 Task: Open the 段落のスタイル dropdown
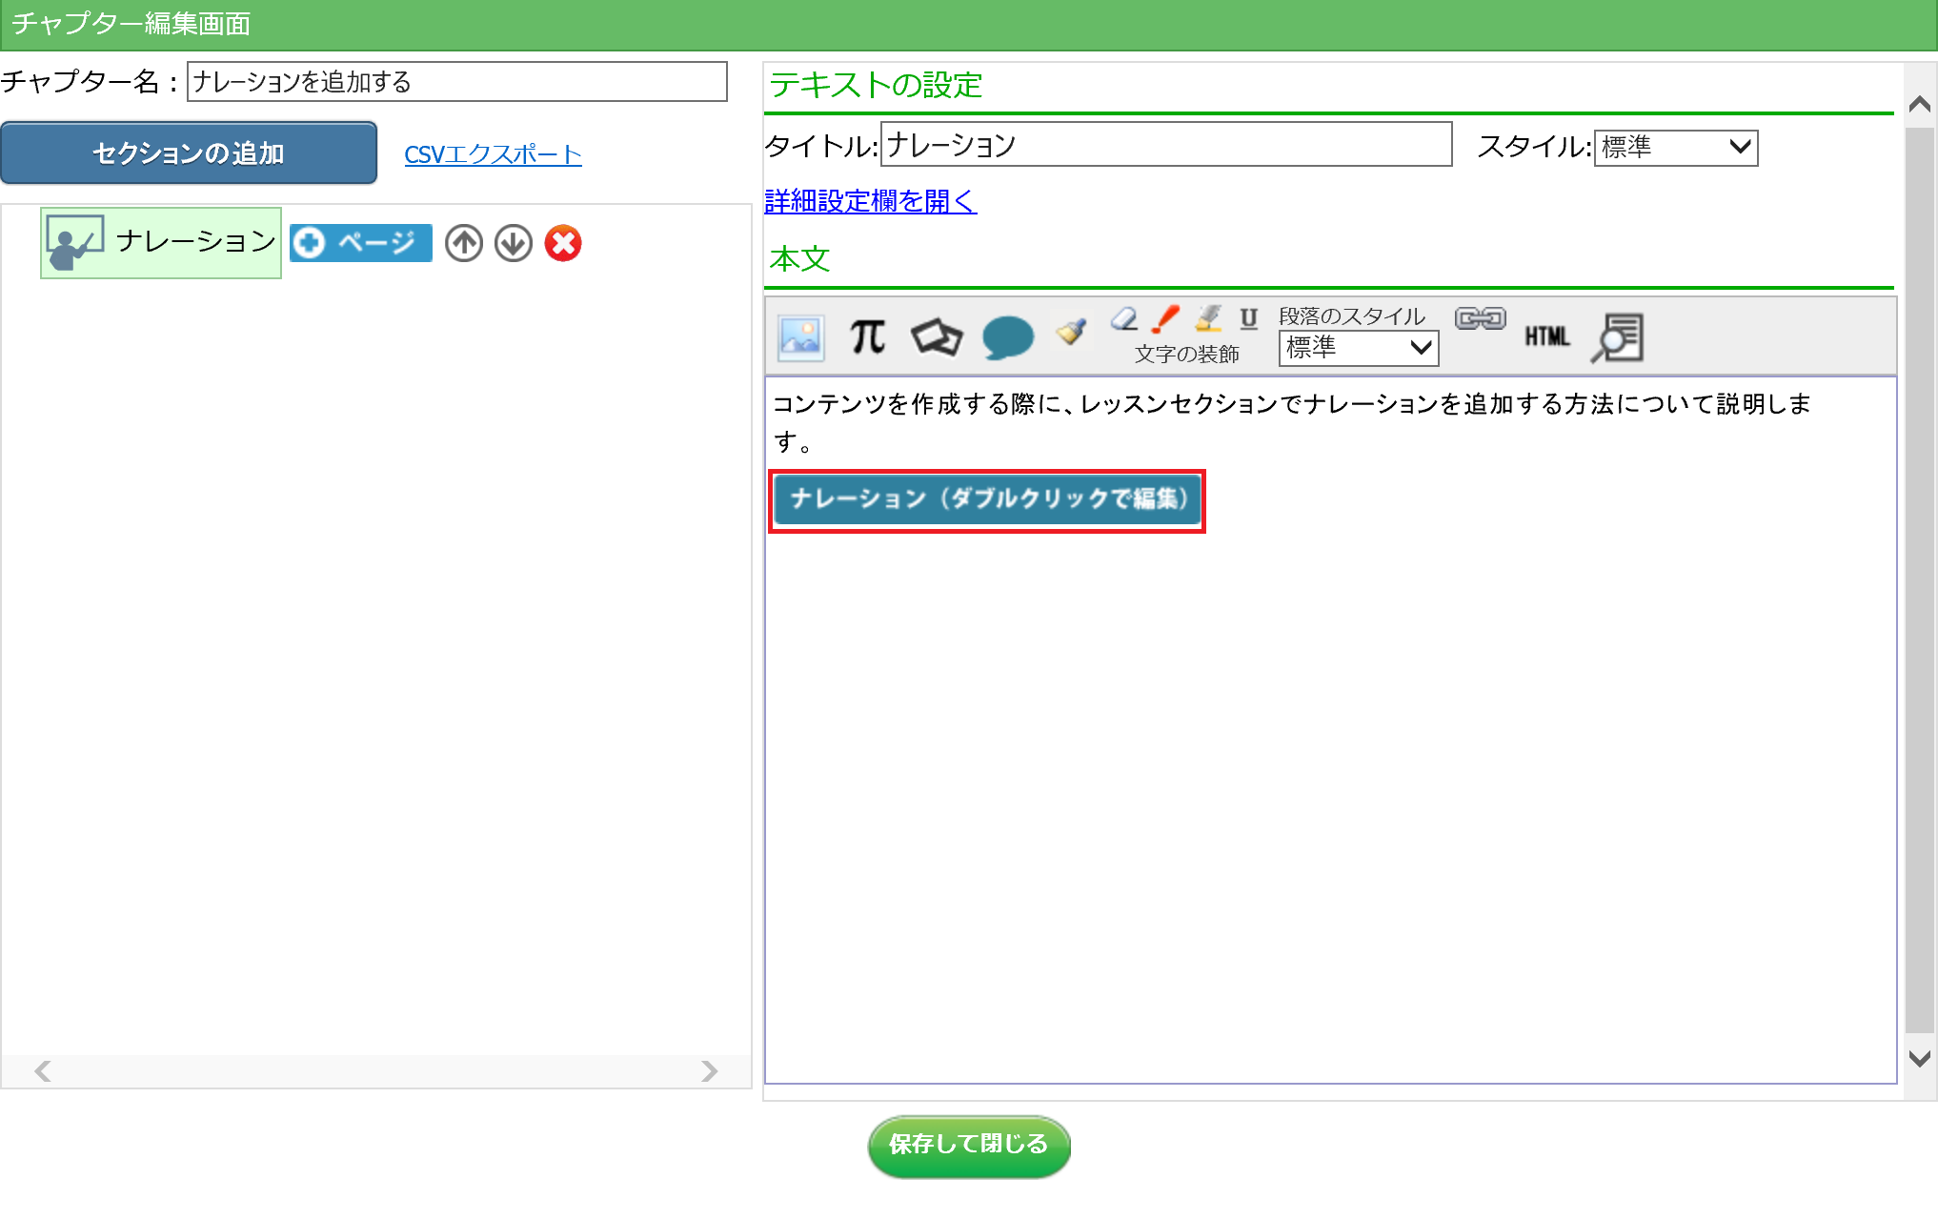[x=1358, y=348]
